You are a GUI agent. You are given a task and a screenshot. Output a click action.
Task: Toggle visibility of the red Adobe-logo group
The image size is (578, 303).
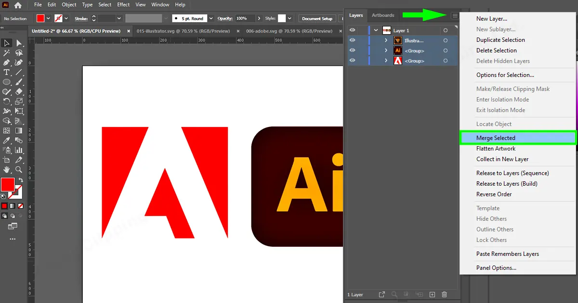pos(353,61)
